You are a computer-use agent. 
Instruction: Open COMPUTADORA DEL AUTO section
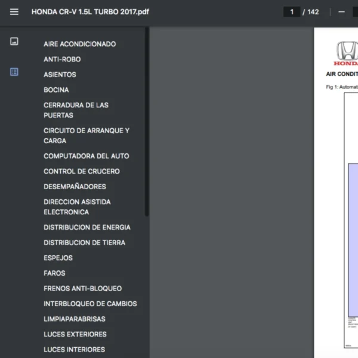(86, 156)
